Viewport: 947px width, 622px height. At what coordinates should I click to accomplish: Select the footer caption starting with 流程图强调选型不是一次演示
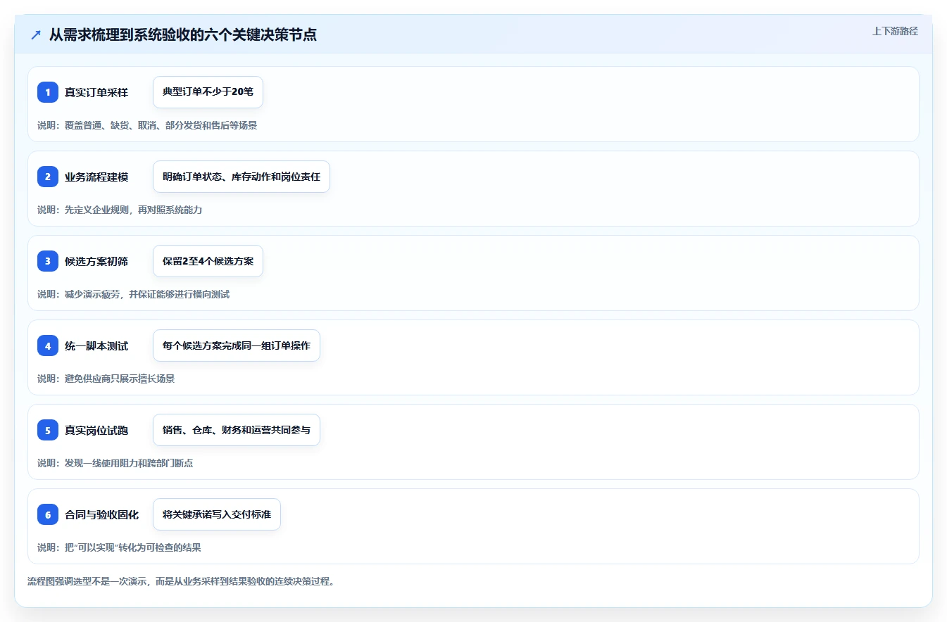click(180, 581)
